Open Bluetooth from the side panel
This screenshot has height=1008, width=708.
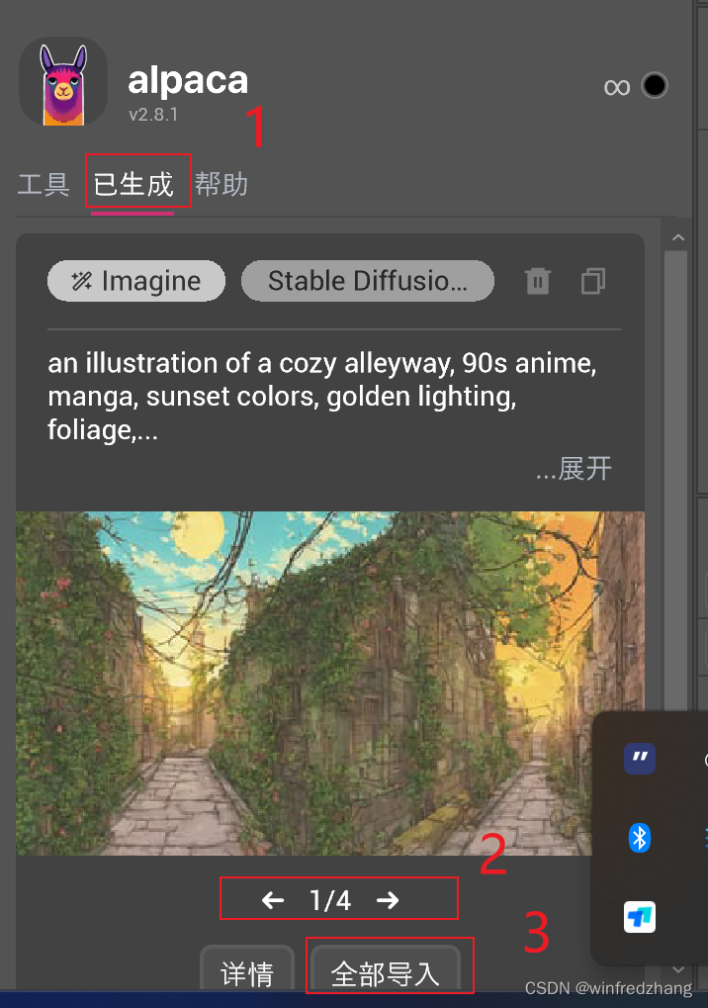[639, 838]
